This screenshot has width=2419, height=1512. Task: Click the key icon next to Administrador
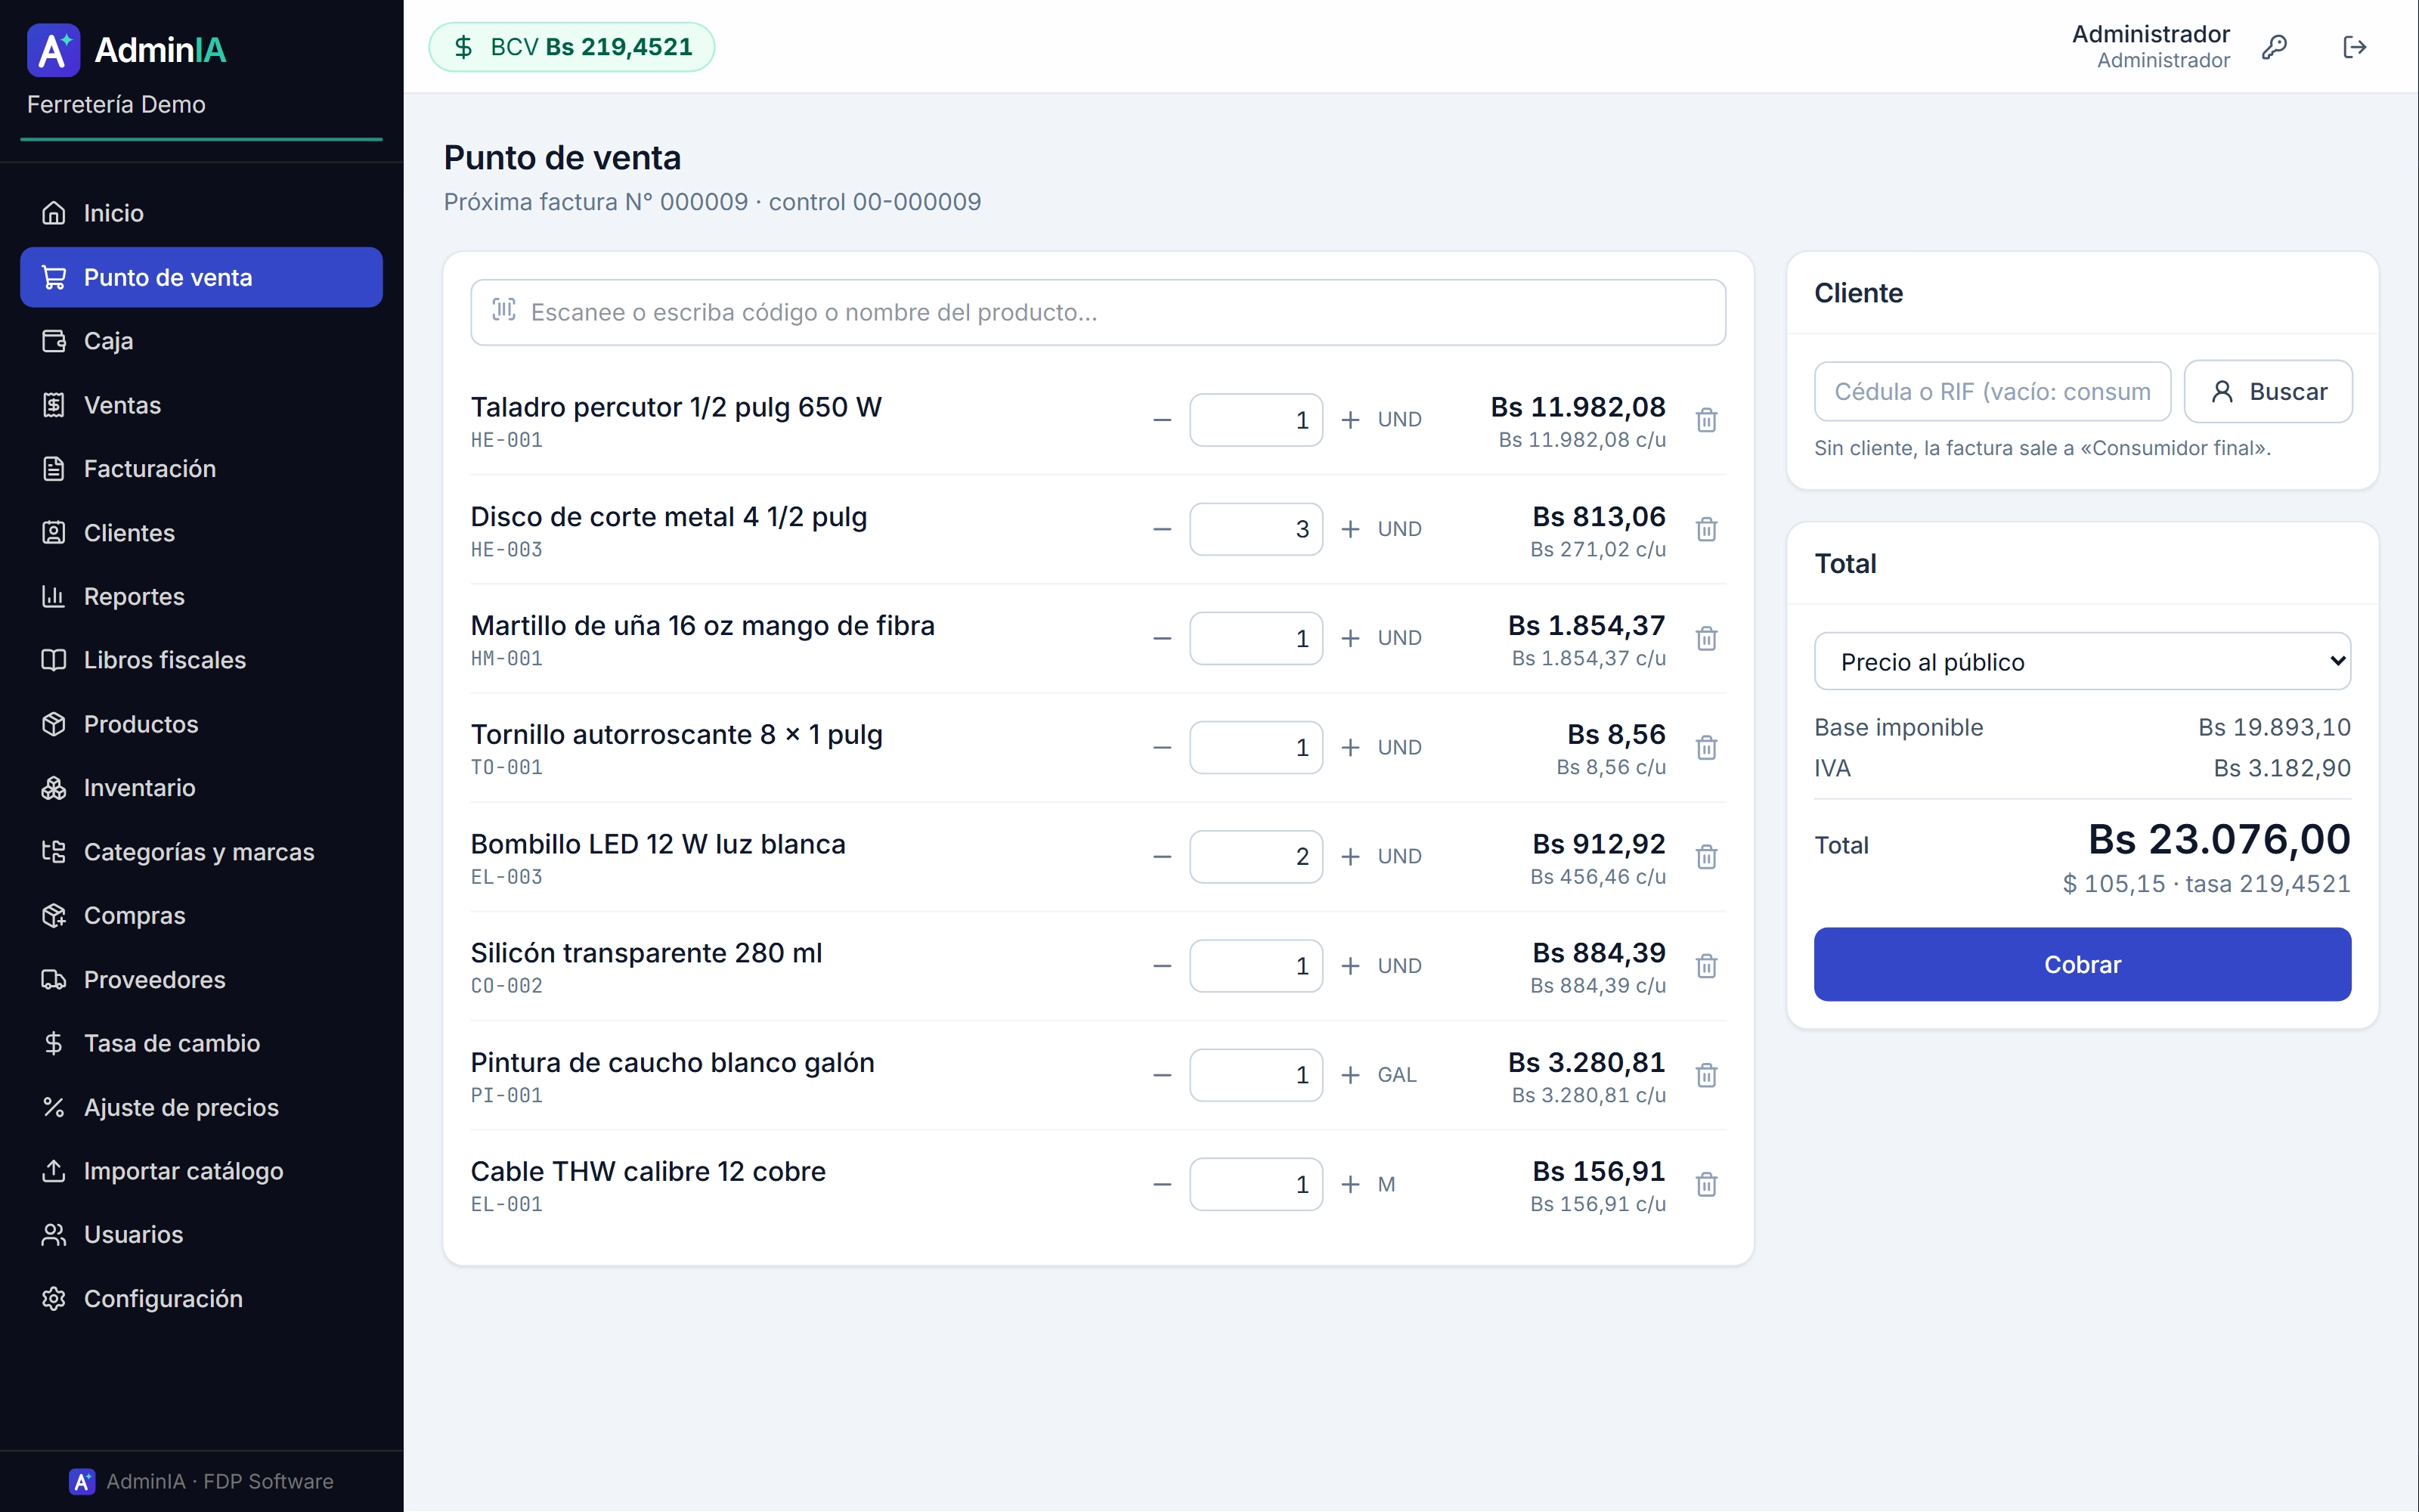pyautogui.click(x=2275, y=47)
